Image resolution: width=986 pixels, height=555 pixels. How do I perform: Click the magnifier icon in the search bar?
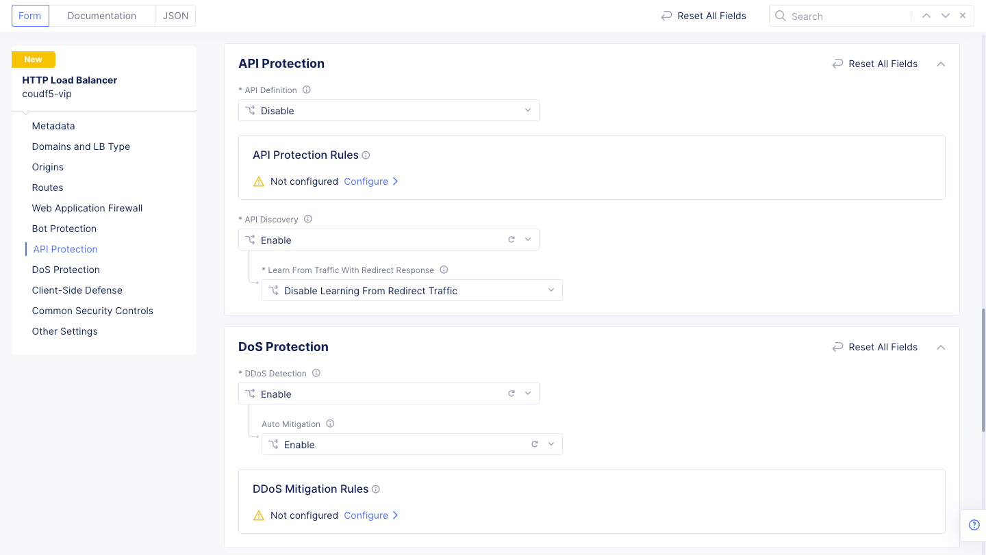[x=781, y=15]
